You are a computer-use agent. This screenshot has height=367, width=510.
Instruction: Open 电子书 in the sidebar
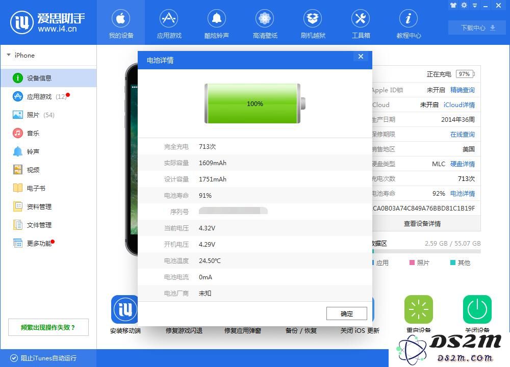[48, 188]
